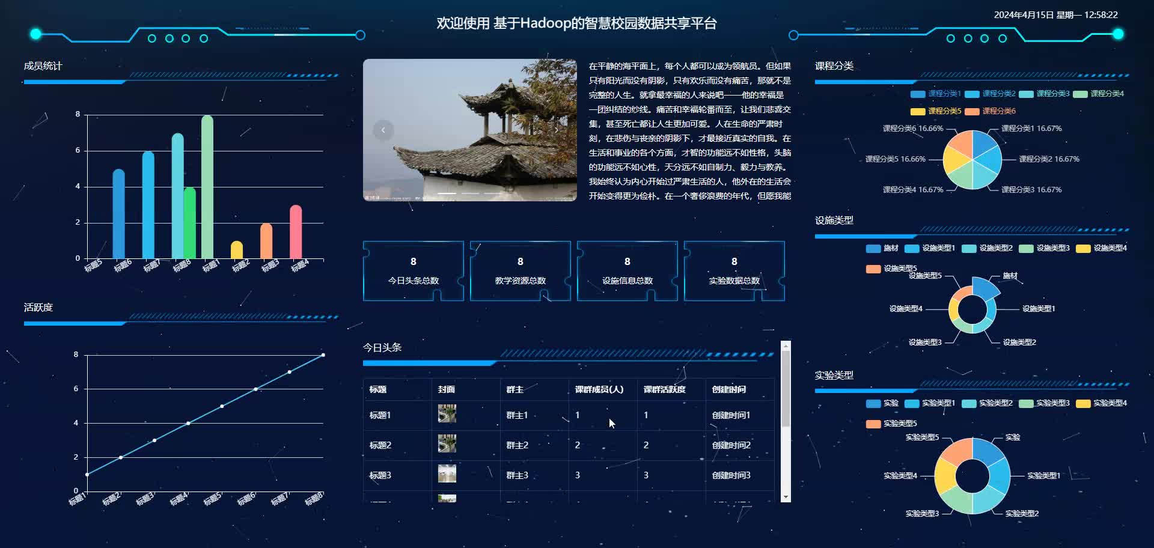Toggle the 设施类型1 legend item

pos(930,248)
